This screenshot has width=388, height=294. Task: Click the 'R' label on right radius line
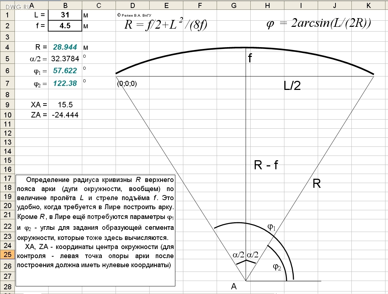pyautogui.click(x=317, y=184)
